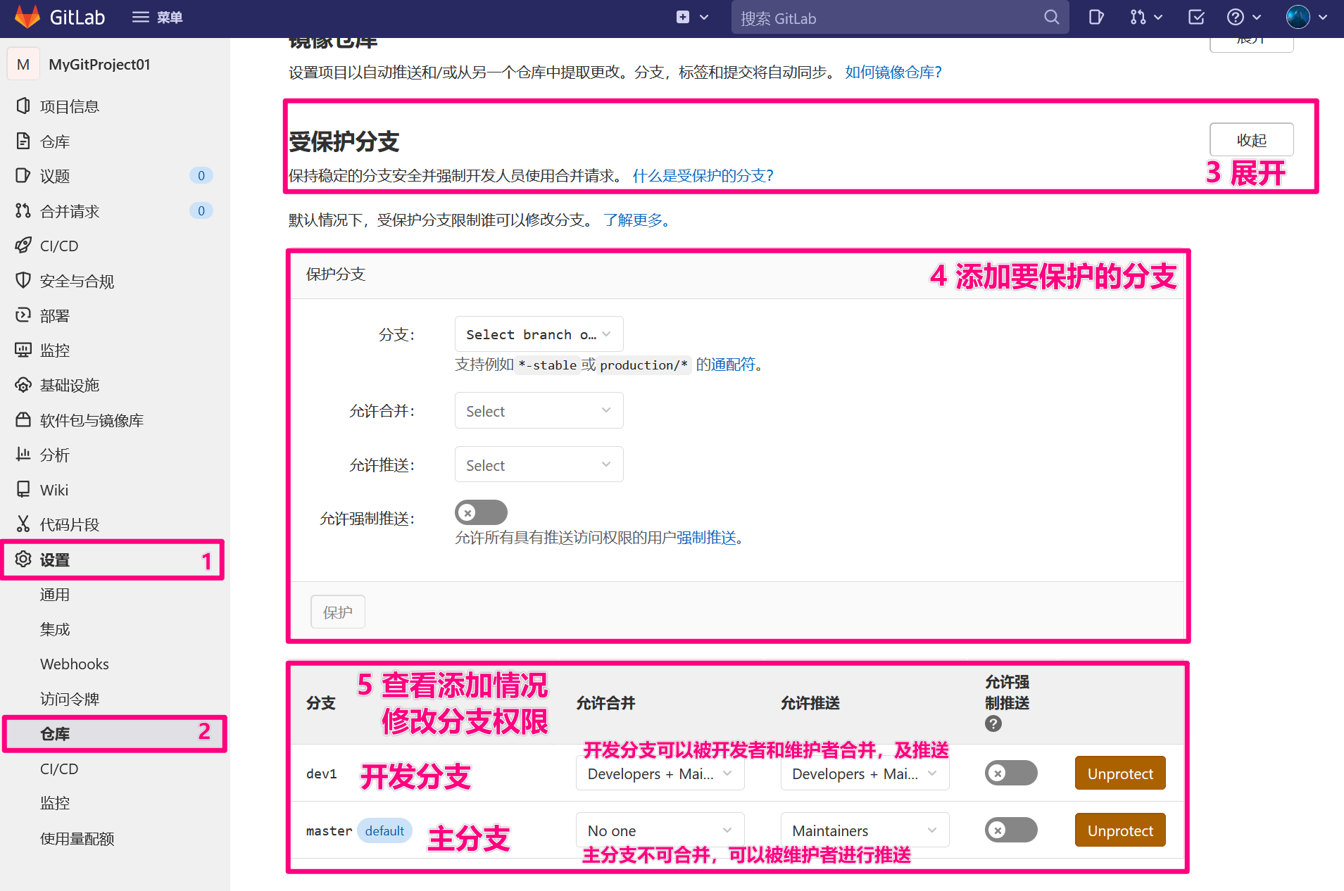This screenshot has height=891, width=1344.
Task: Open the 使用量配额 submenu item
Action: point(77,838)
